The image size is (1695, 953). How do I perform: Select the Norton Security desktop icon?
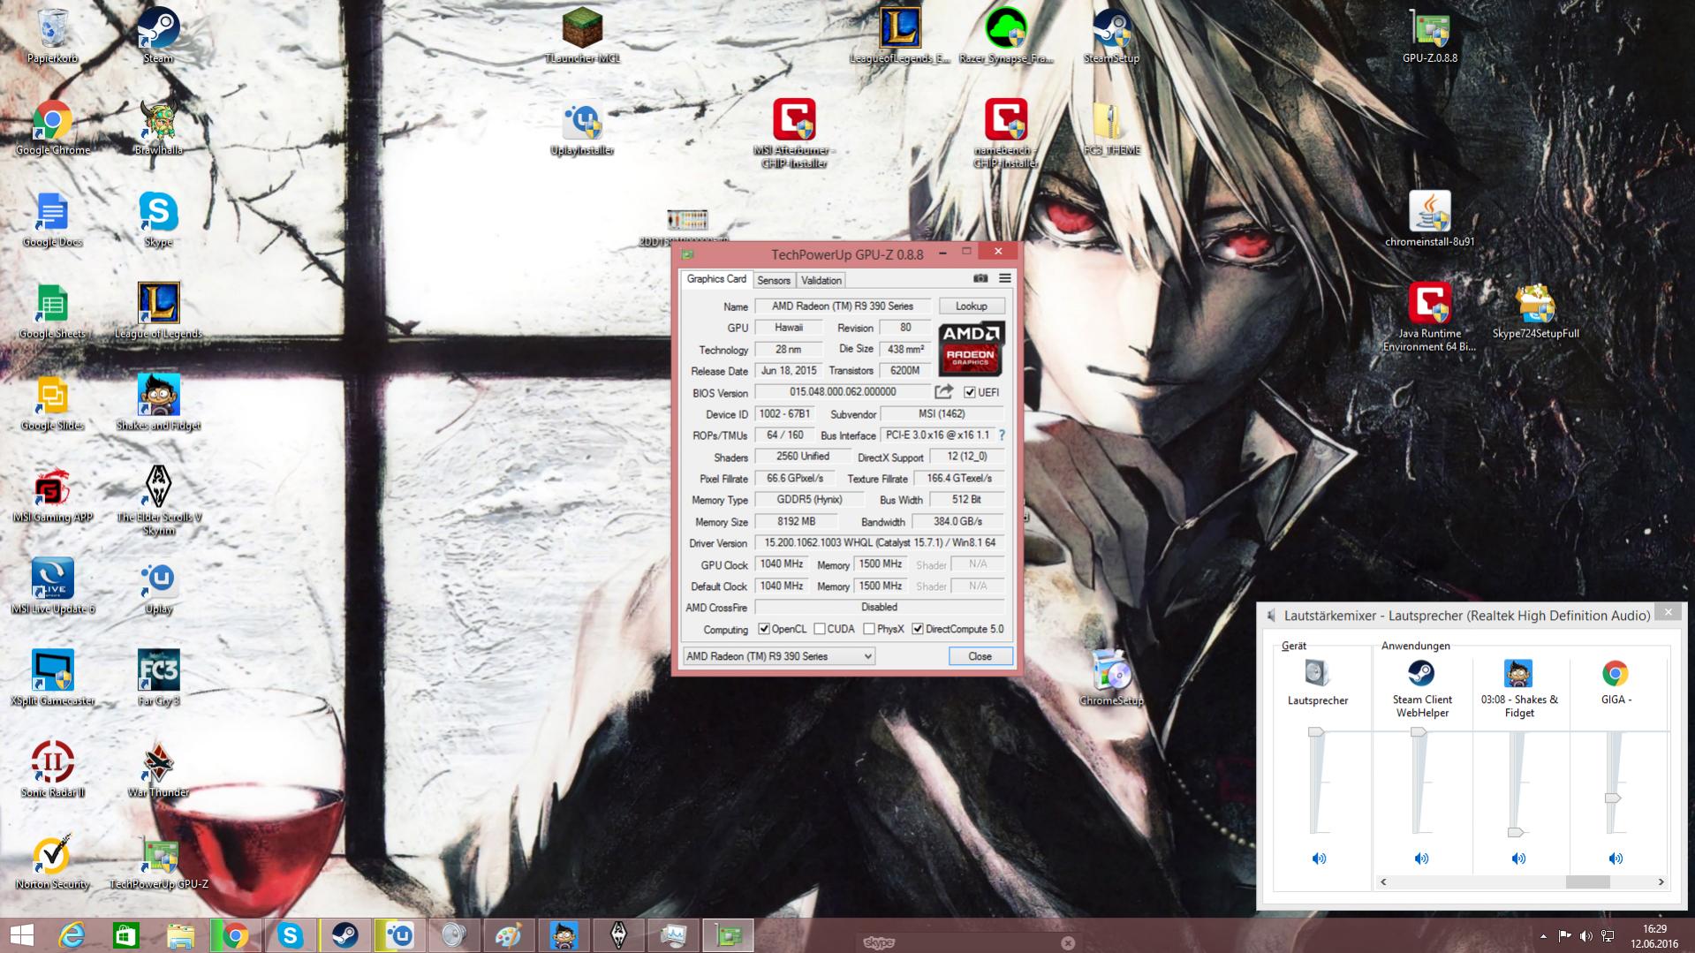pos(52,862)
